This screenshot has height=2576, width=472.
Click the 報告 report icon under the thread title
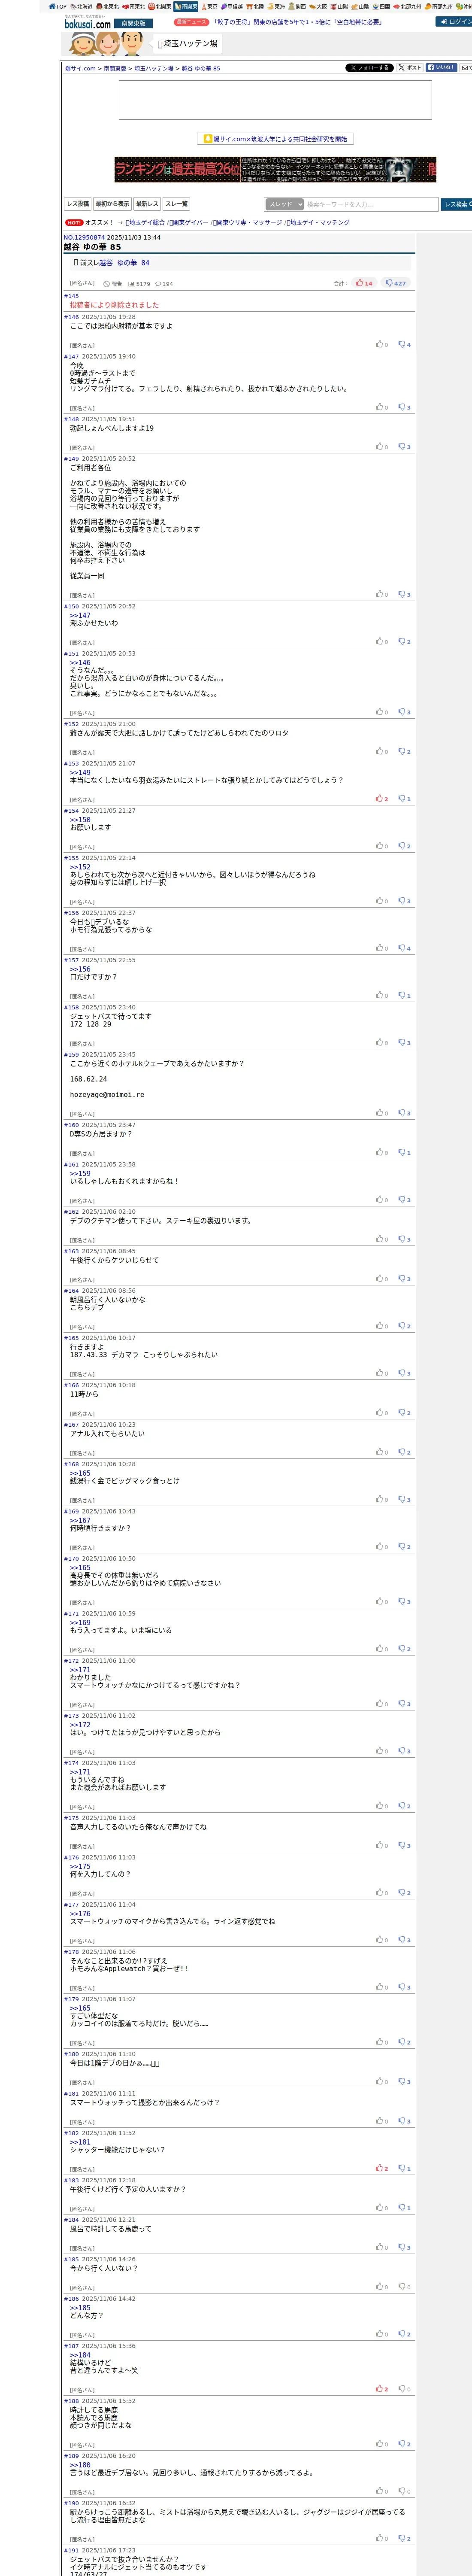coord(112,284)
